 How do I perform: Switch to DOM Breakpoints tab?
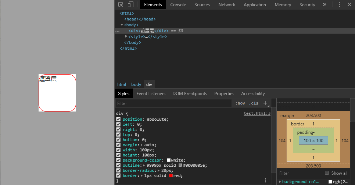(190, 94)
